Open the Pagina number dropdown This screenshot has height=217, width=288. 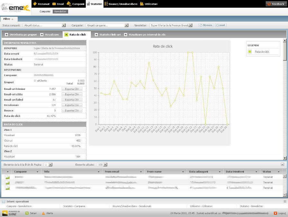pos(50,165)
